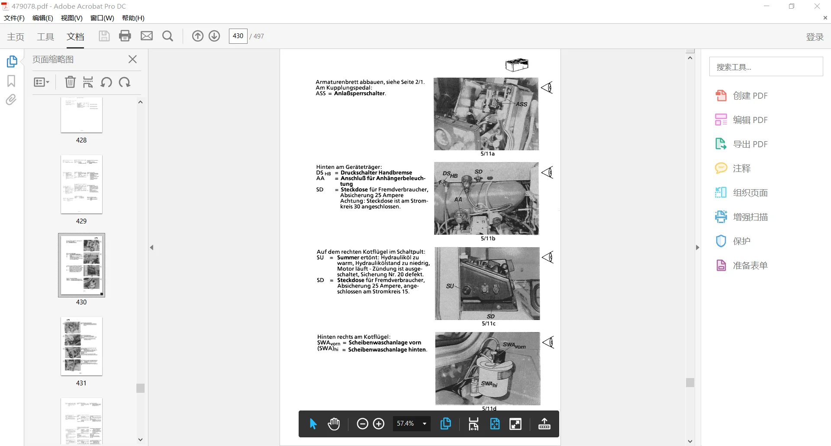Zoom out with minus button
The width and height of the screenshot is (831, 446).
point(362,424)
